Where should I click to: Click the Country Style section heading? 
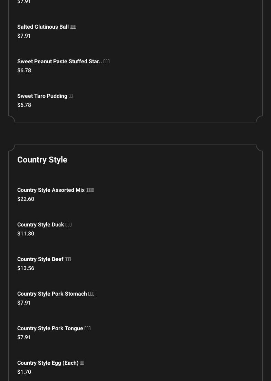coord(42,160)
